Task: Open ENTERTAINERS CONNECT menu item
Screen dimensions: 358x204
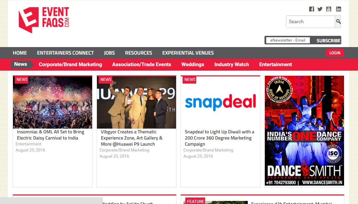Action: (x=65, y=53)
